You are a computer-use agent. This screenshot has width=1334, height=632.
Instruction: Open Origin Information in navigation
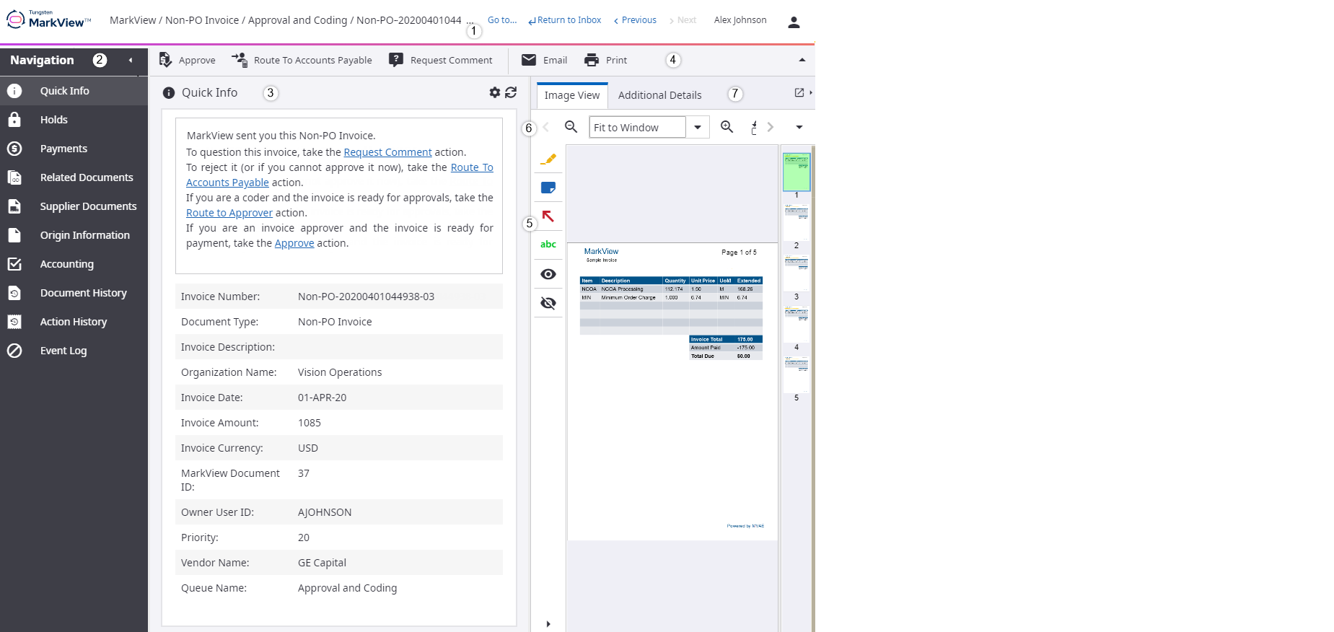[74, 235]
